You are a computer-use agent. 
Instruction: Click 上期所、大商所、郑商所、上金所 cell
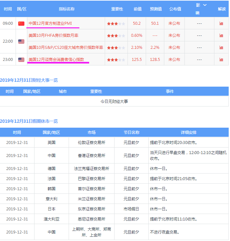coord(91,232)
